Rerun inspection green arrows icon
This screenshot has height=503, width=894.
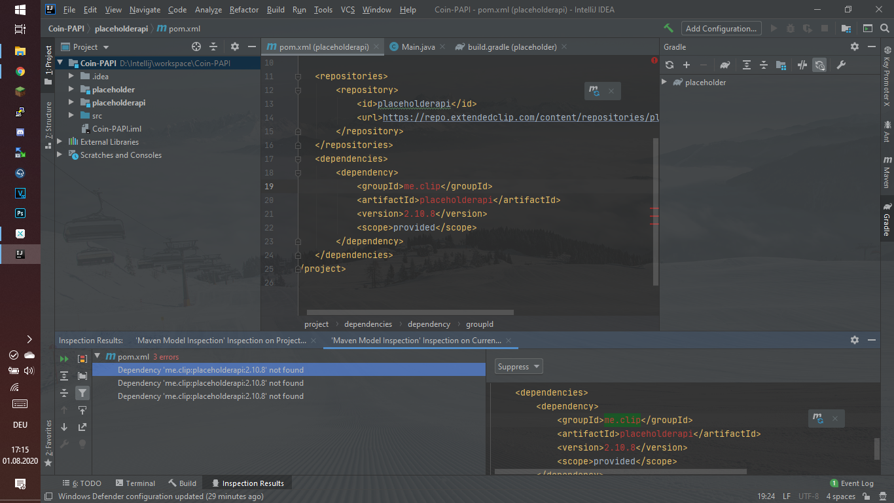(64, 358)
